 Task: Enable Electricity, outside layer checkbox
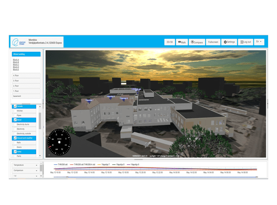pos(15,134)
